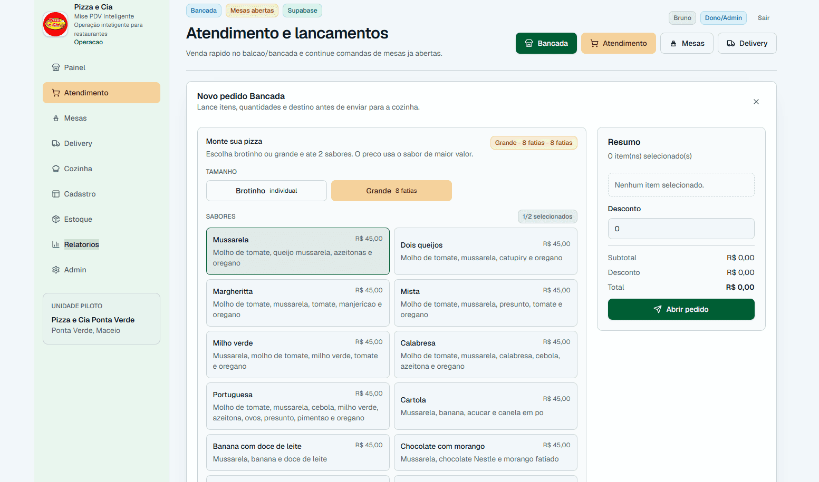Go to Delivery in the sidebar
819x482 pixels.
tap(101, 143)
